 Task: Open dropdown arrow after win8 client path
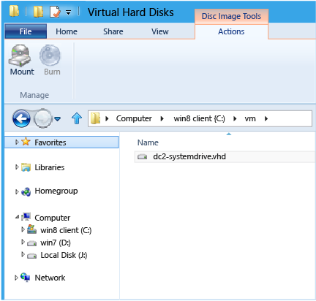point(235,118)
